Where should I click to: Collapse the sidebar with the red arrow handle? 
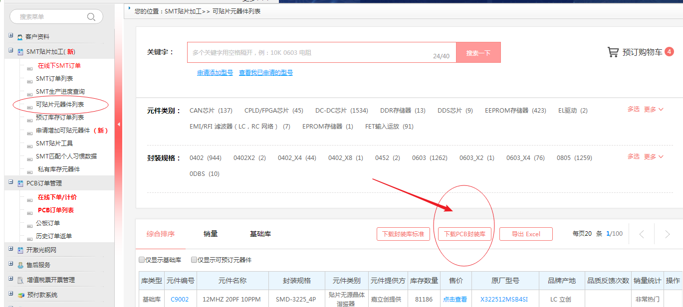[x=119, y=124]
